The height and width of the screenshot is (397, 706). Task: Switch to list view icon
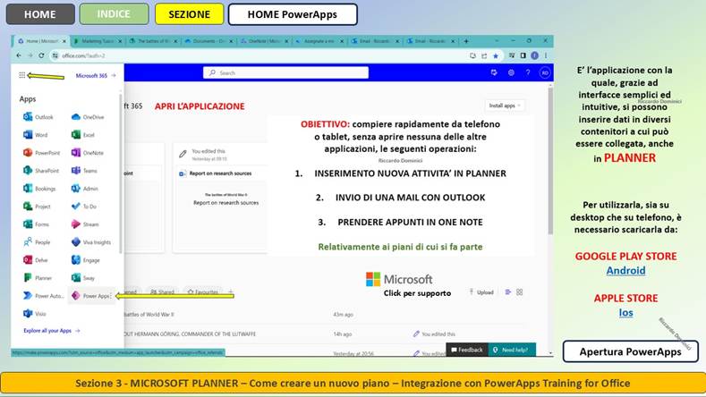click(x=508, y=292)
